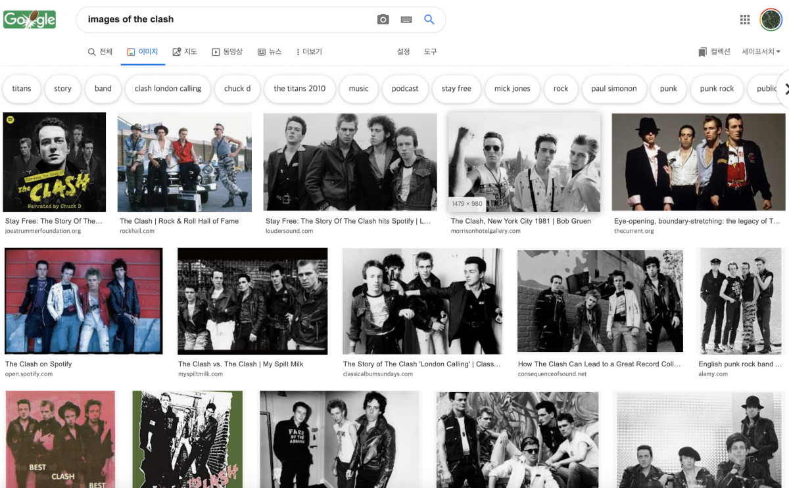The height and width of the screenshot is (488, 789).
Task: Open alamy.com English punk rock band image
Action: 741,301
